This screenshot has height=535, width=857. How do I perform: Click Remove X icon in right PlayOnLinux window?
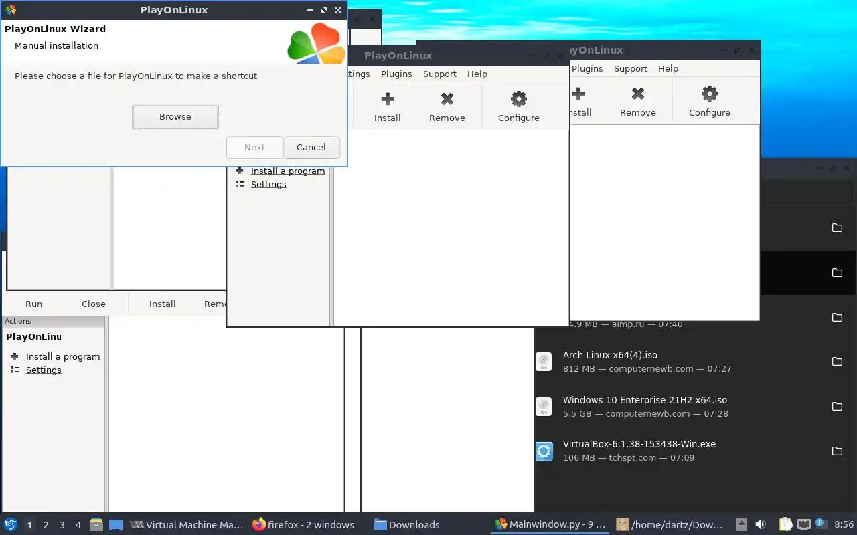point(638,94)
